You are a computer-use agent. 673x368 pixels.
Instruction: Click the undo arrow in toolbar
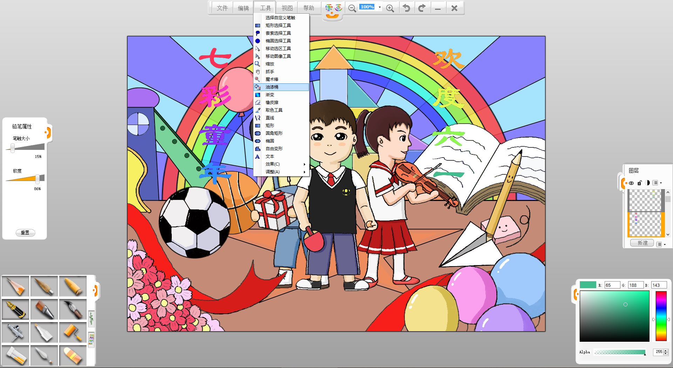click(x=406, y=8)
